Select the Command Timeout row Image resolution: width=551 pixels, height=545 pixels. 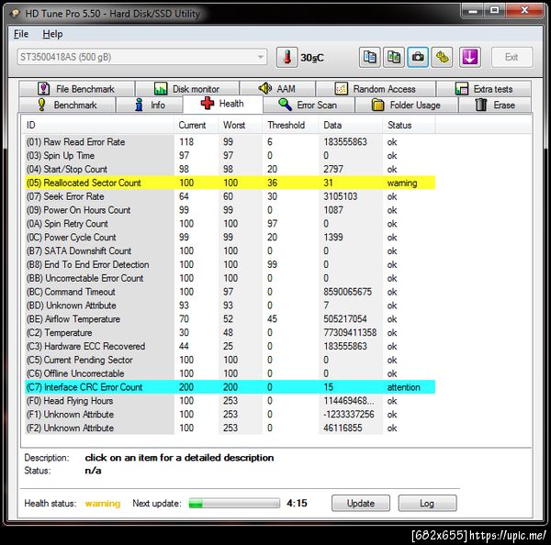[x=230, y=292]
